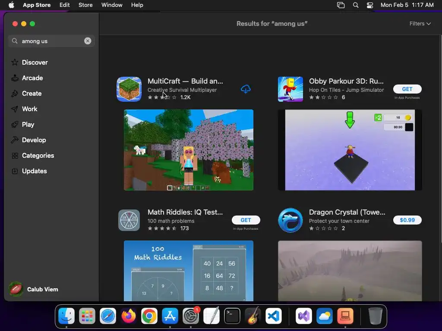The width and height of the screenshot is (442, 331).
Task: Click Math Riddles rating count 173
Action: 185,228
